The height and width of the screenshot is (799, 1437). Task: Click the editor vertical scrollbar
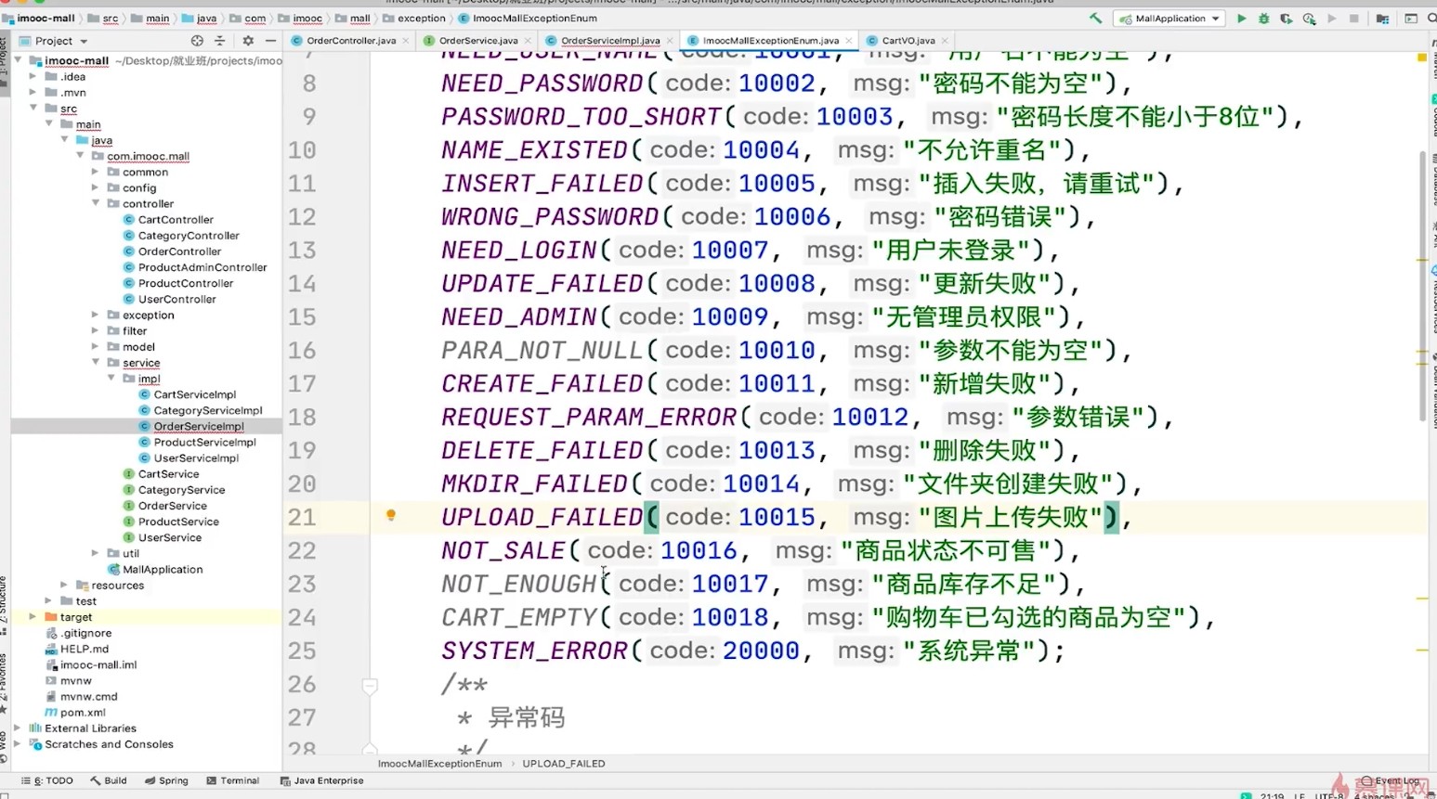coord(1423,288)
